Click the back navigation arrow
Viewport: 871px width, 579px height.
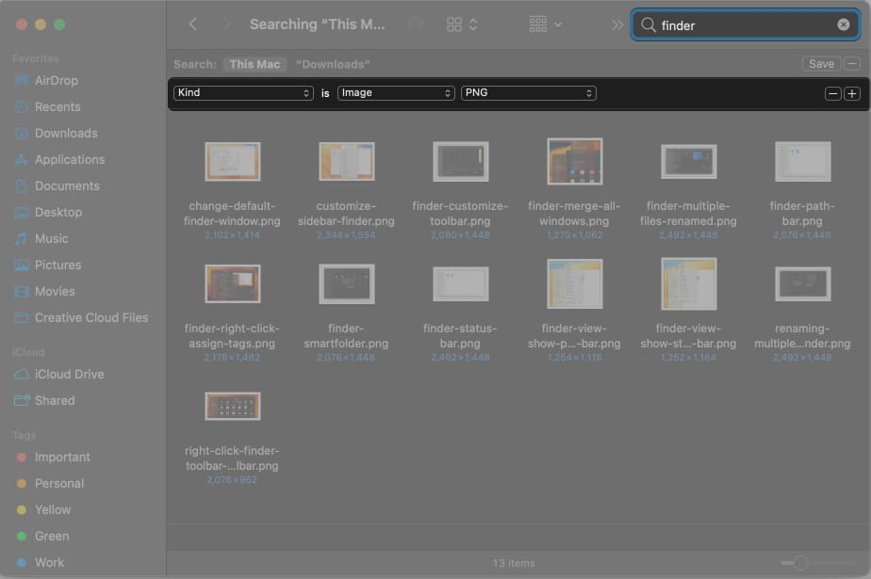[x=193, y=24]
